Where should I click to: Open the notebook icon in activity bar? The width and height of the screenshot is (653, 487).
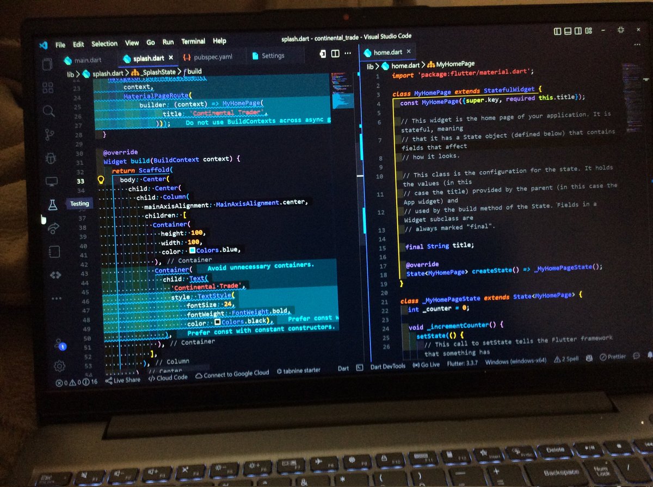(54, 251)
